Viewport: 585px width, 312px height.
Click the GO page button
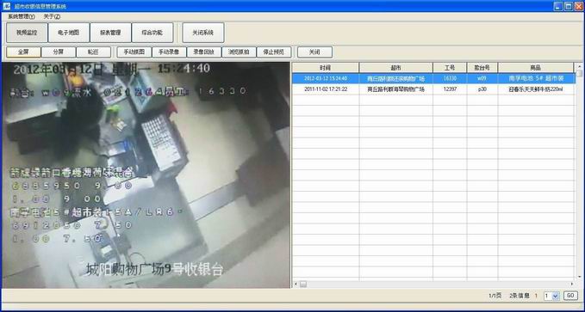tap(570, 296)
